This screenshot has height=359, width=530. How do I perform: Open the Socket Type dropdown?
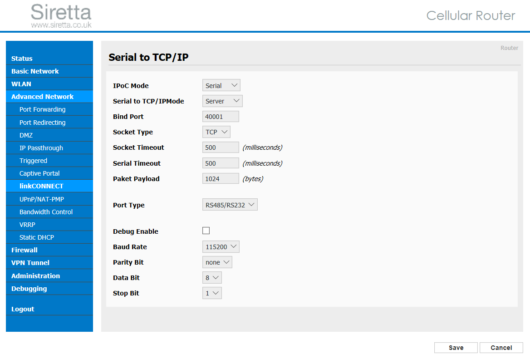[x=216, y=132]
